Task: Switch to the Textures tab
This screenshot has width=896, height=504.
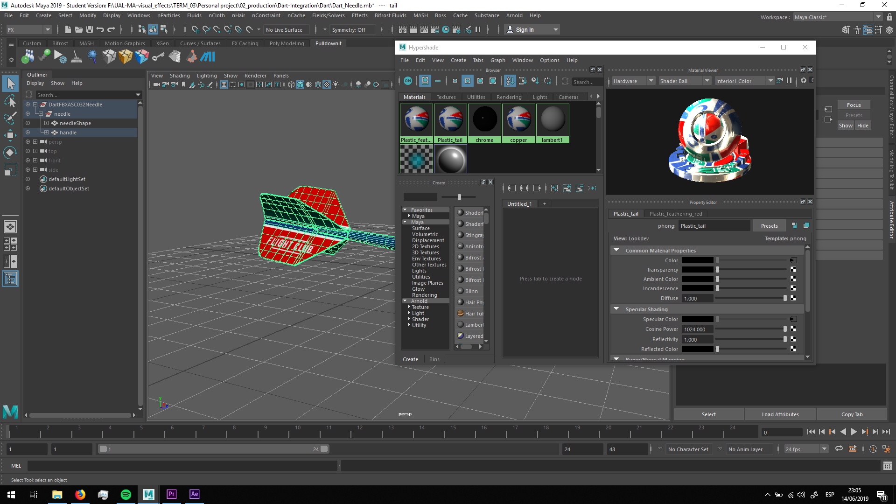Action: [446, 97]
